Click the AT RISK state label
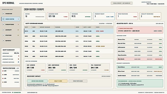Image resolution: width=167 pixels, height=94 pixels. pos(100,46)
